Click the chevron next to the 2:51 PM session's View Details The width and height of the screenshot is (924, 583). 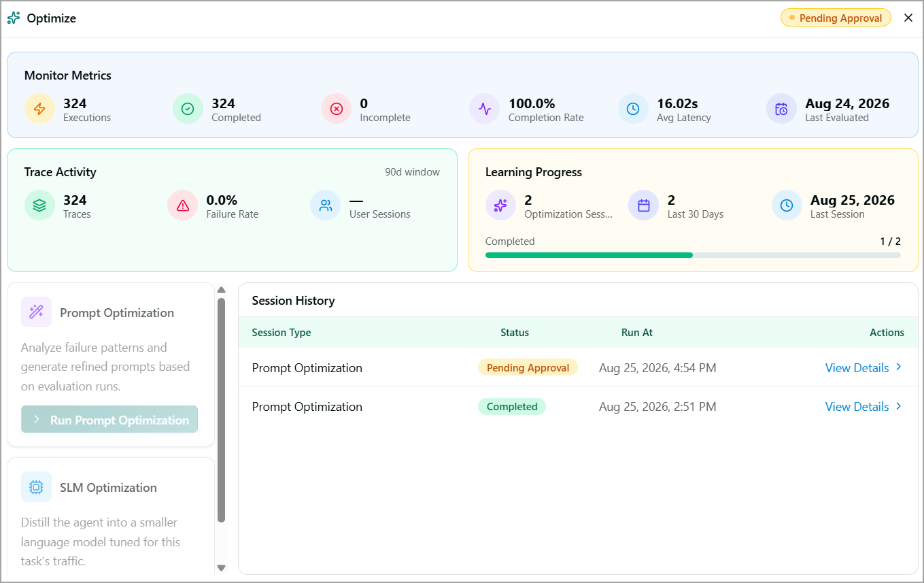[899, 406]
